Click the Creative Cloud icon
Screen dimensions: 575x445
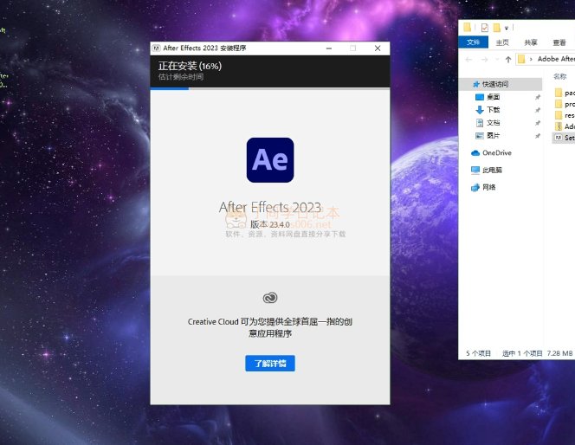(x=270, y=298)
